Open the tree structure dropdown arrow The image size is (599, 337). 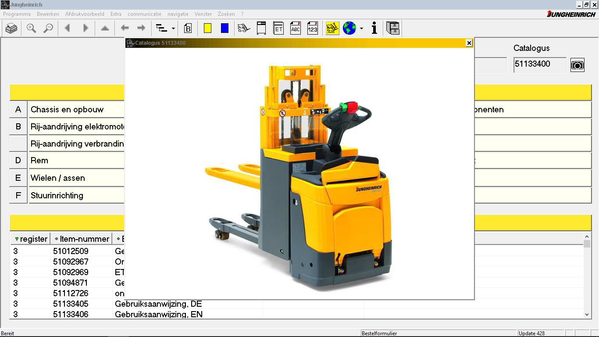coord(173,29)
